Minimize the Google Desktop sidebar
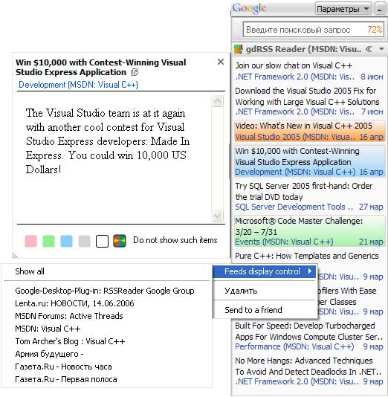 [379, 10]
